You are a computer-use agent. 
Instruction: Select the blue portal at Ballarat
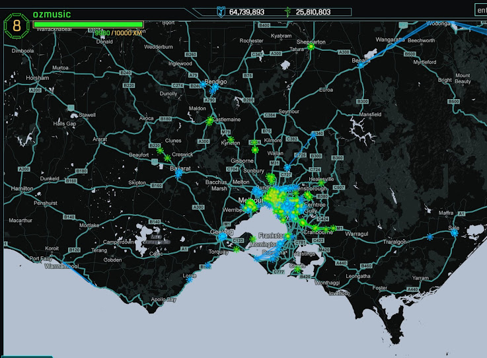point(178,174)
